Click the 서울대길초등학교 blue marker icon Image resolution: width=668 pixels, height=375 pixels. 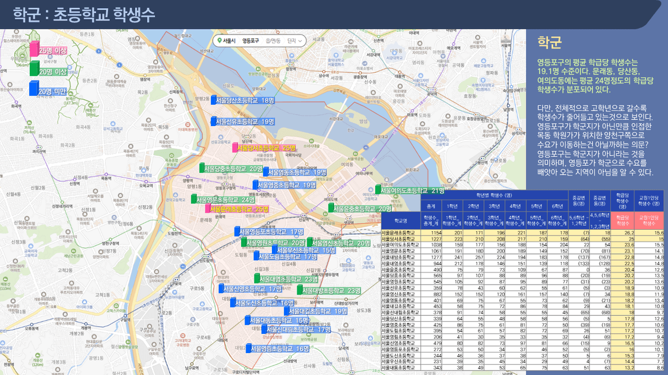point(287,311)
